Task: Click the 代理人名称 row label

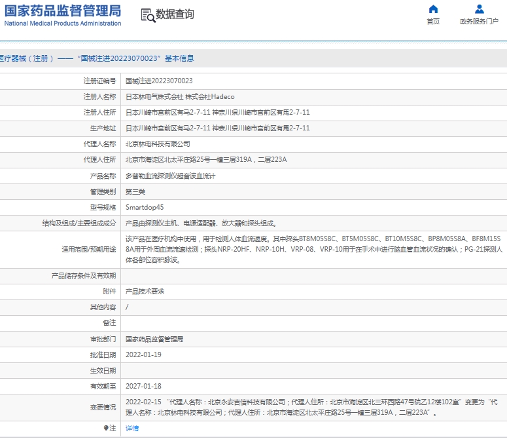Action: (99, 144)
